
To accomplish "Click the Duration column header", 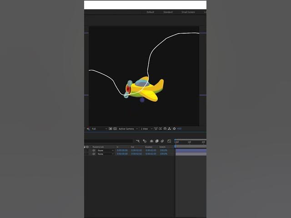I will [149, 147].
